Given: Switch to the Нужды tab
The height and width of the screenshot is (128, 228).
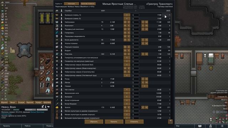Looking at the screenshot, I should (x=38, y=102).
